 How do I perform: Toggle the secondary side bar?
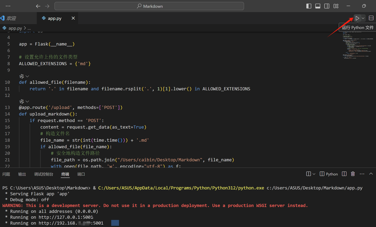coord(327,6)
